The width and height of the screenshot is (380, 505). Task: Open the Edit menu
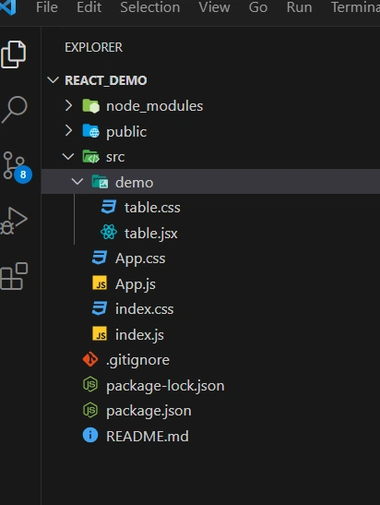[x=89, y=7]
